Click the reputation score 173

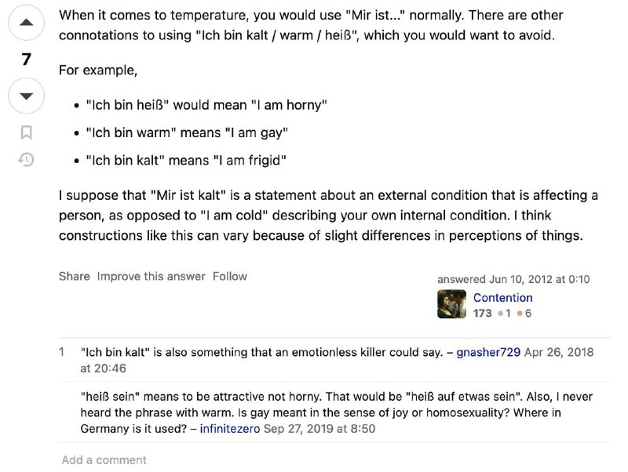[482, 313]
